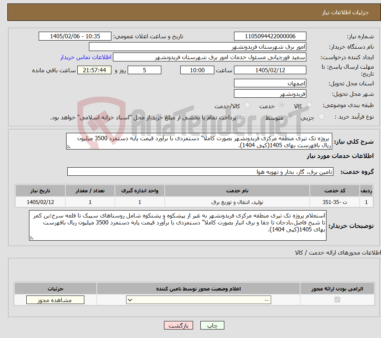
Task: Select the کالا/خدمت radio button
Action: pyautogui.click(x=247, y=105)
